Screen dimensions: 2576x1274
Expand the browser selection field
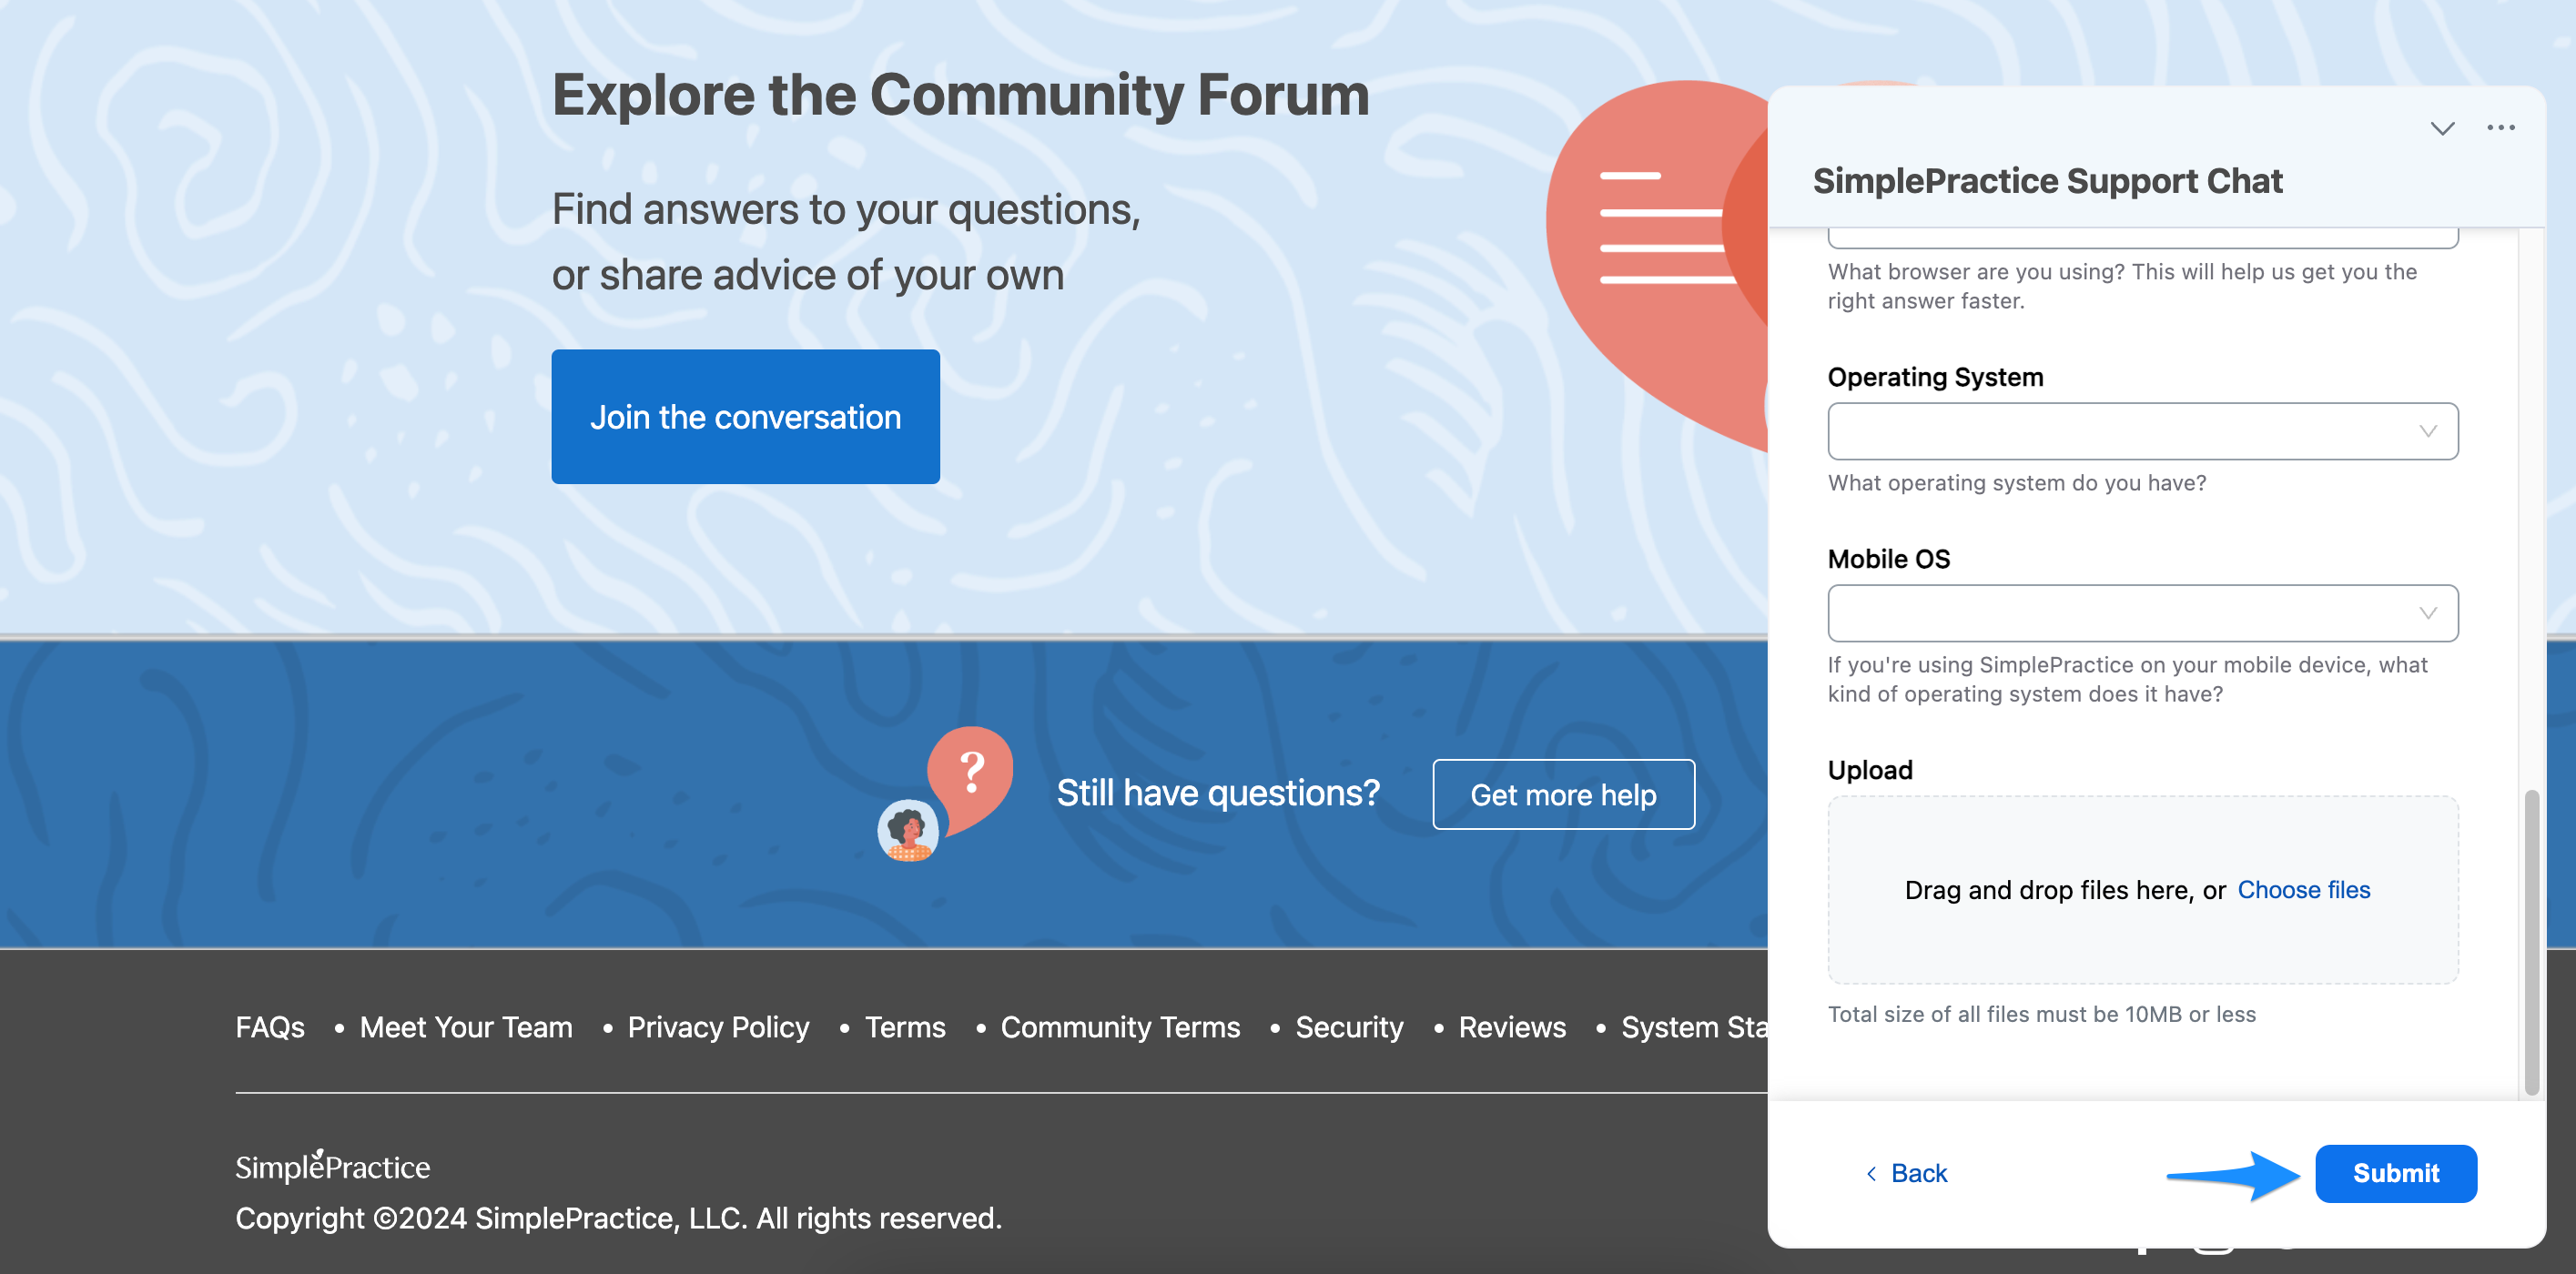tap(2142, 235)
